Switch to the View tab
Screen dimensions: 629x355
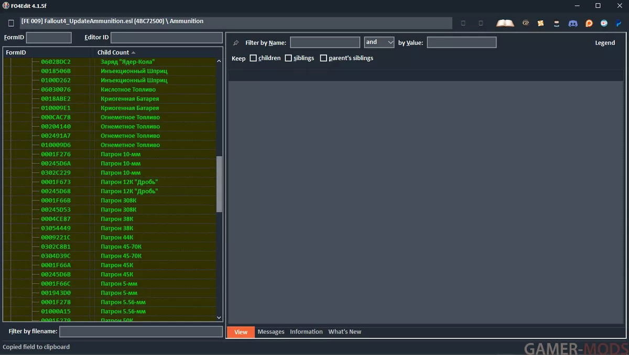[x=241, y=332]
